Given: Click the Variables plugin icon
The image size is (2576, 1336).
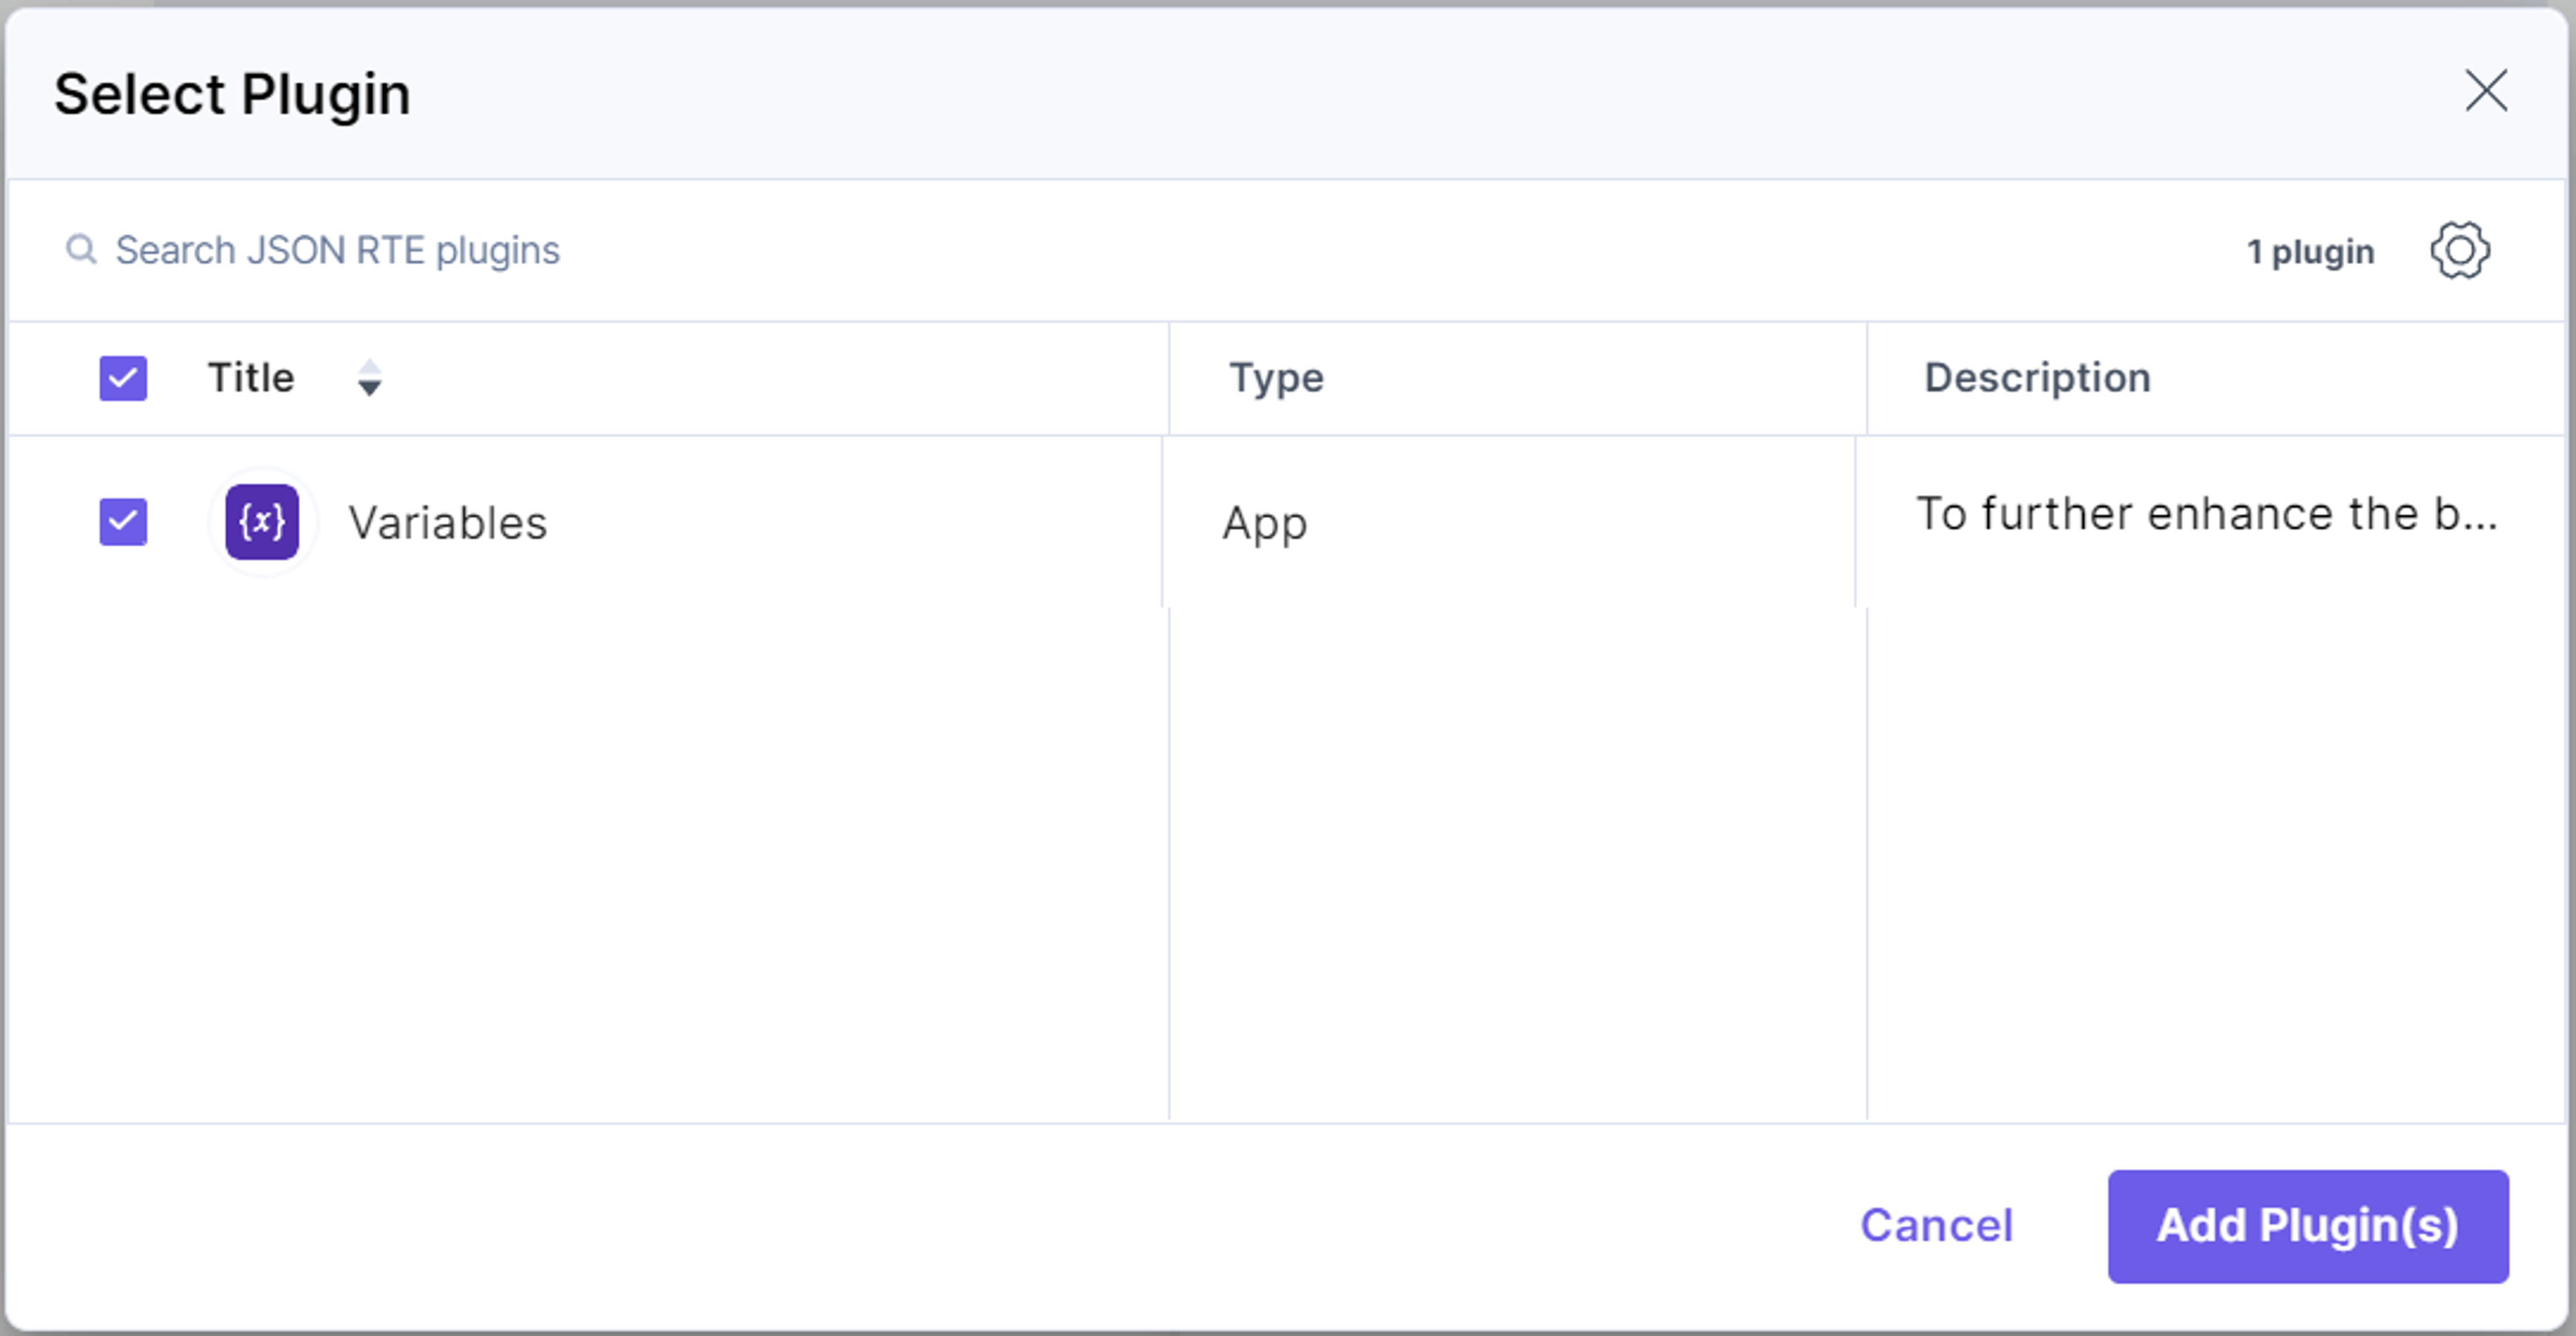Looking at the screenshot, I should [262, 522].
